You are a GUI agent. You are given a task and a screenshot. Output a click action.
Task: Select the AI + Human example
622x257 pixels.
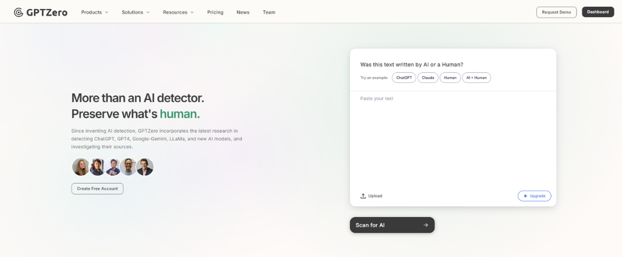pos(476,78)
